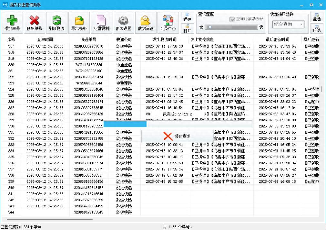326x230 pixels.
Task: Open the 会员中心 member center
Action: (x=168, y=22)
